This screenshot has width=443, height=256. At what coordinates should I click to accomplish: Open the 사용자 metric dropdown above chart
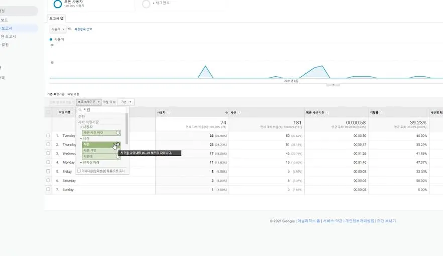(x=58, y=29)
